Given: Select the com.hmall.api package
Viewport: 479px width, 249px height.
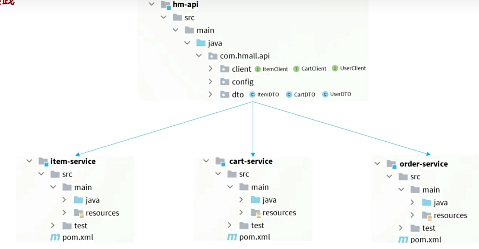Looking at the screenshot, I should pos(244,56).
